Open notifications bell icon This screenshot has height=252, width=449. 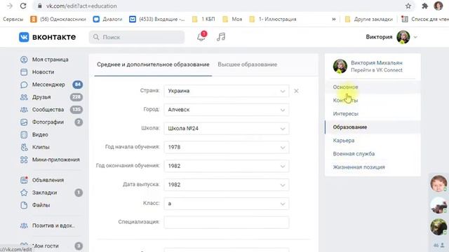pos(201,37)
